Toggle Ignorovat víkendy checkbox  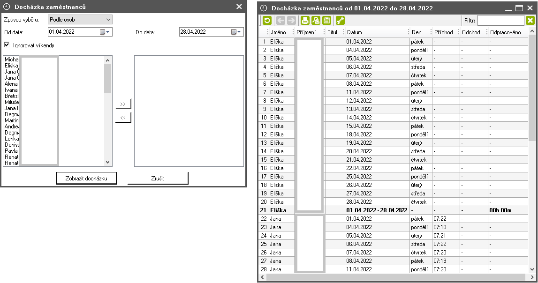tap(7, 45)
